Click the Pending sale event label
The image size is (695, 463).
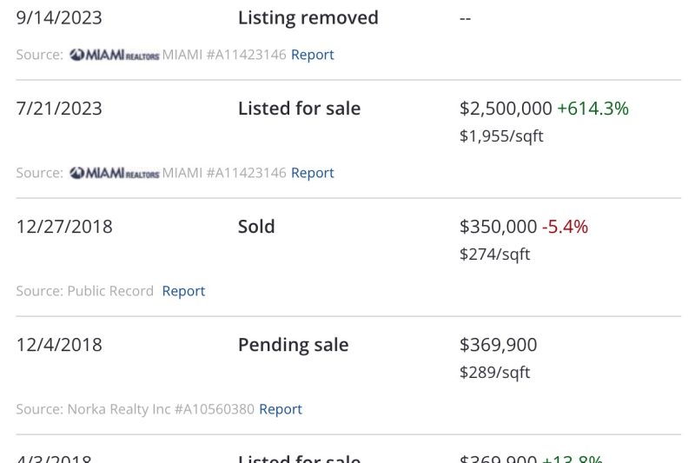[x=293, y=345]
